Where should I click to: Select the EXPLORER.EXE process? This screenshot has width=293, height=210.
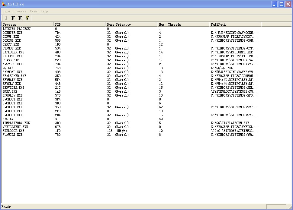pos(13,52)
